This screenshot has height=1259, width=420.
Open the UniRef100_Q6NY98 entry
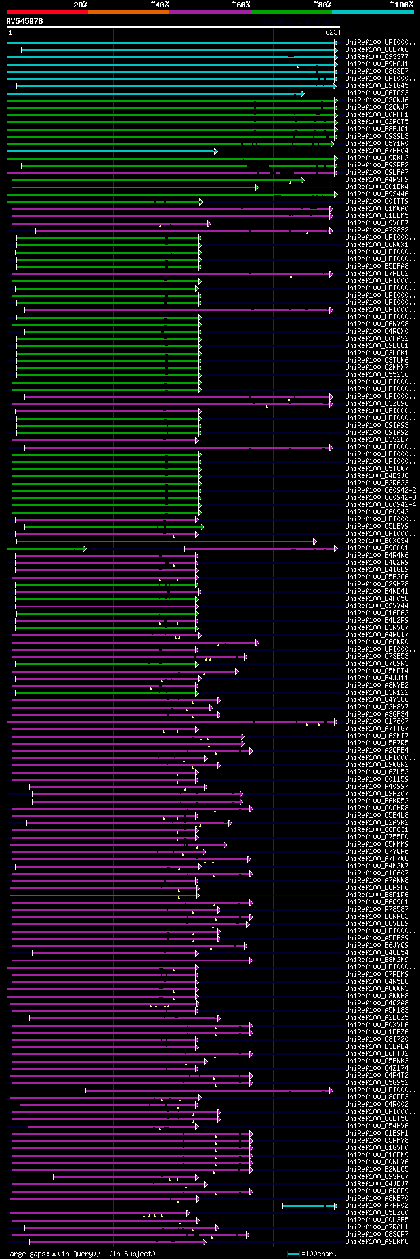point(377,324)
